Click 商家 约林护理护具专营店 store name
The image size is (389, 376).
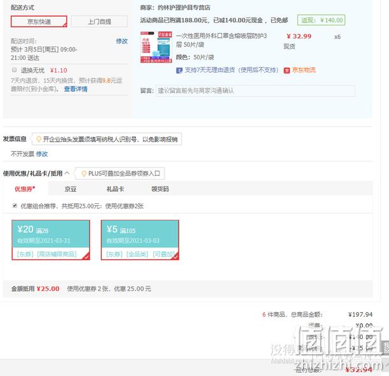[175, 8]
